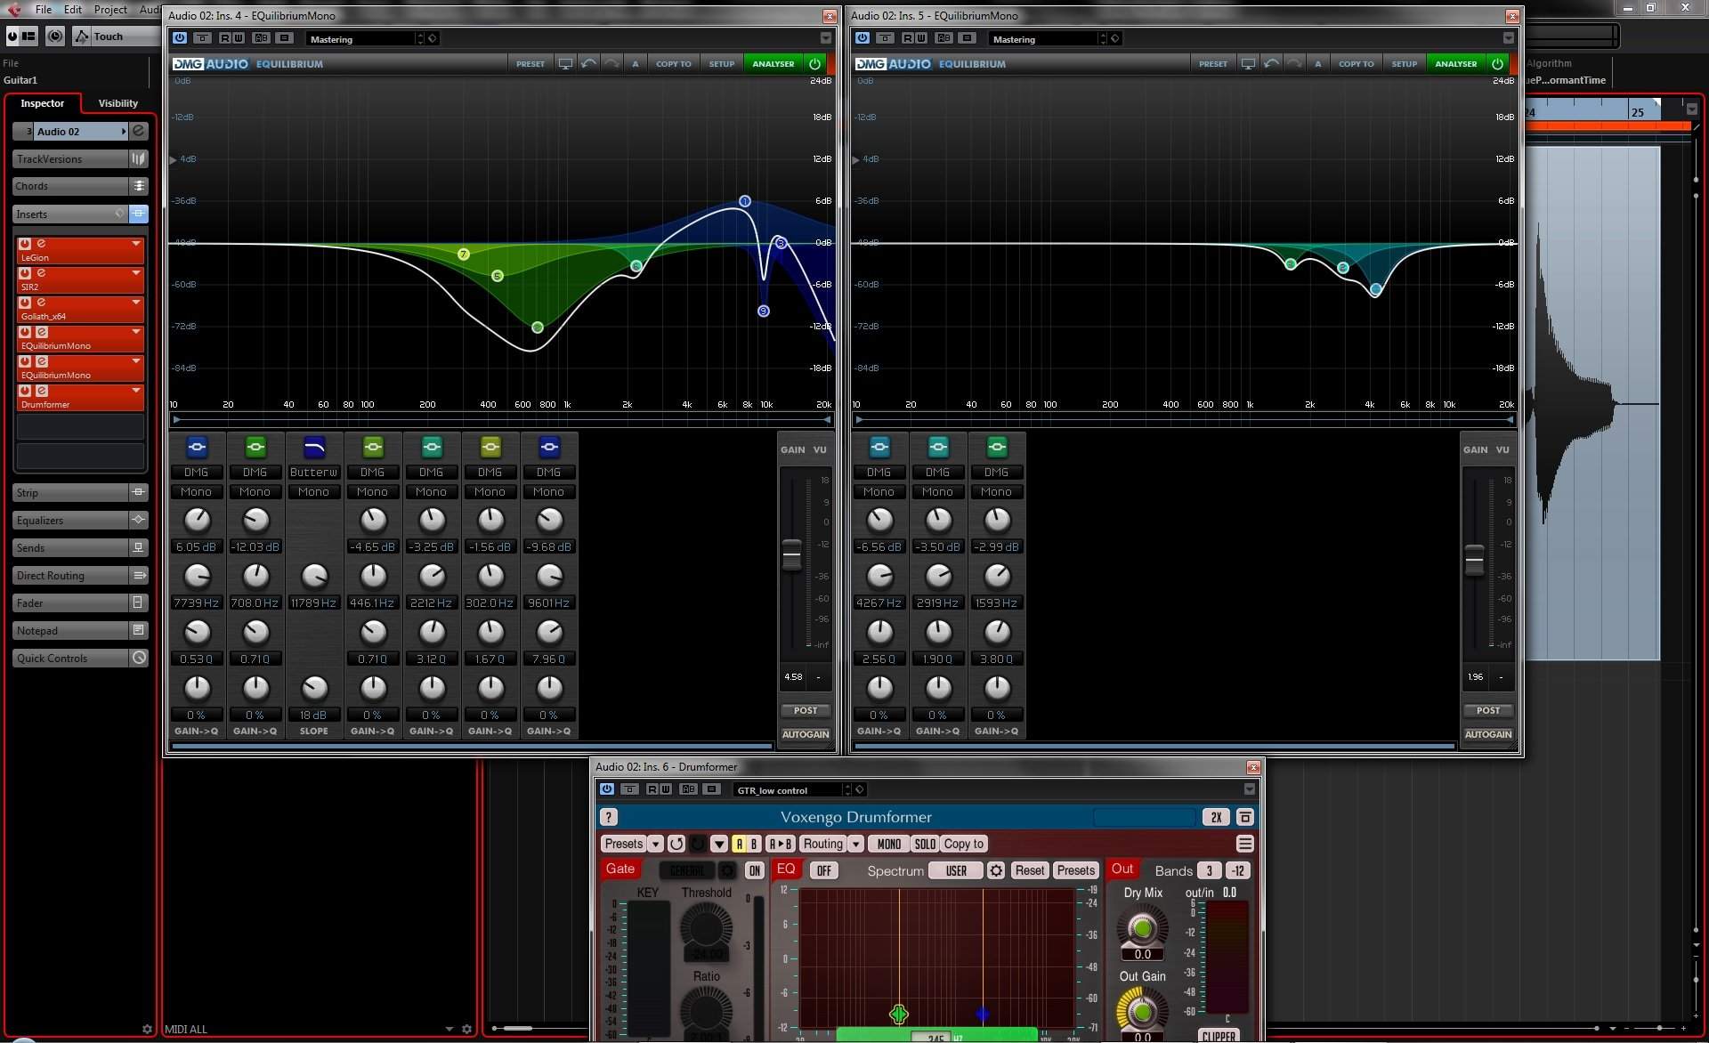Viewport: 1709px width, 1043px height.
Task: Click the TrackVersions panel icon
Action: click(x=139, y=159)
